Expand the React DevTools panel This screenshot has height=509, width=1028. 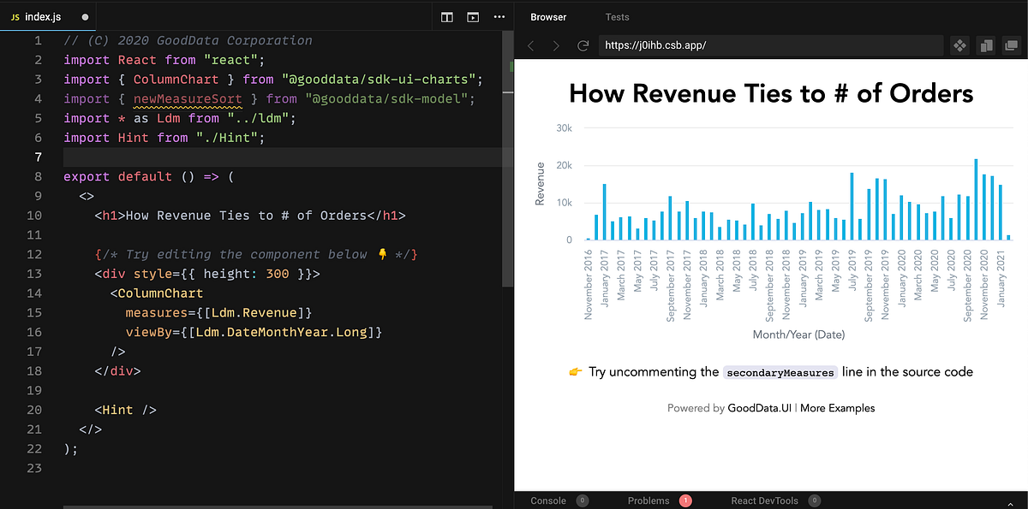tap(774, 500)
